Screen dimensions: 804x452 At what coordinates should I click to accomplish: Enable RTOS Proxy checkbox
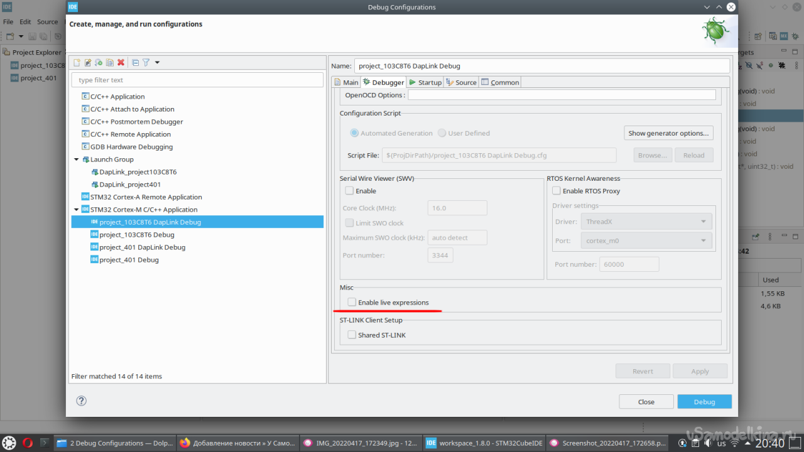pyautogui.click(x=557, y=191)
